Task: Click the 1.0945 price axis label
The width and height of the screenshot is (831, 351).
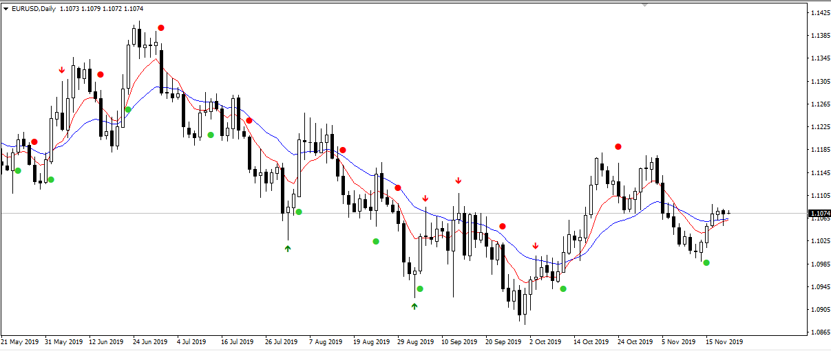Action: [819, 287]
